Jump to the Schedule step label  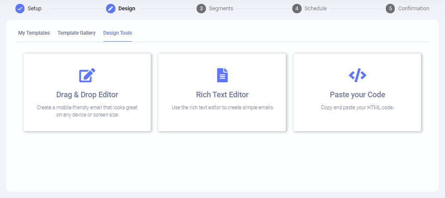coord(315,9)
